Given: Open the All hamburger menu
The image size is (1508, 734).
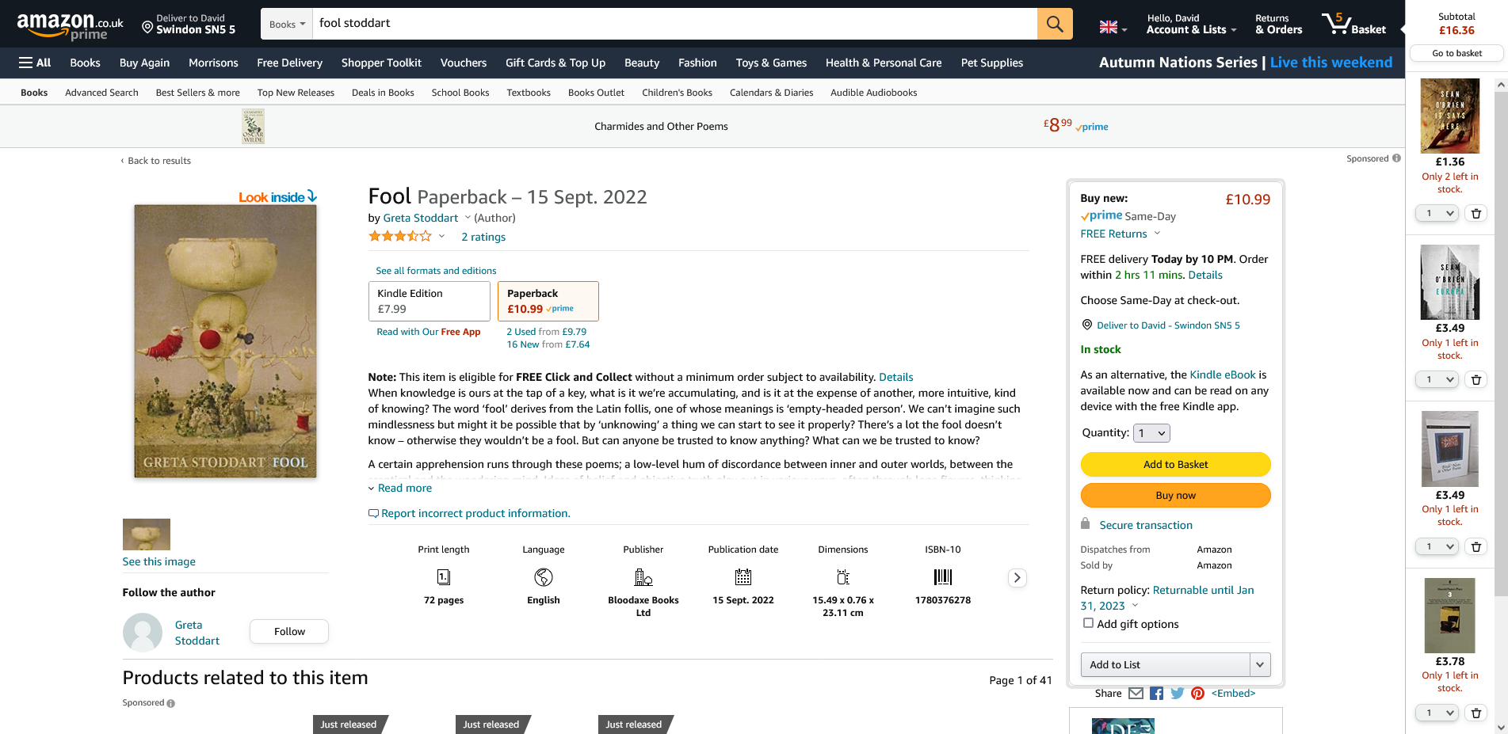Looking at the screenshot, I should point(35,63).
